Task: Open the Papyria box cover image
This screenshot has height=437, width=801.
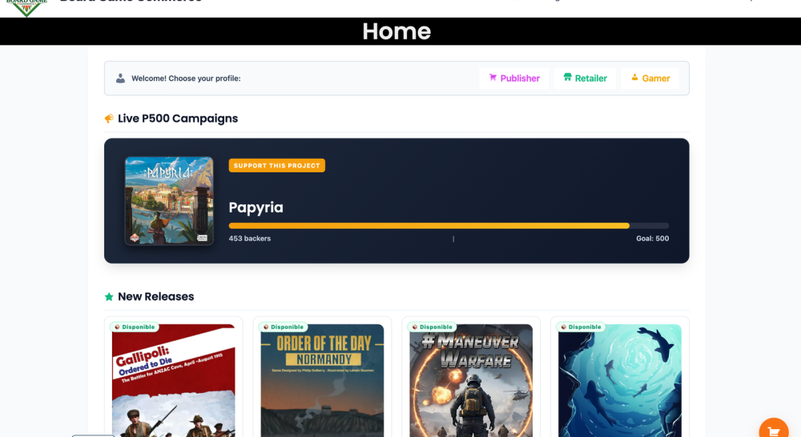Action: click(169, 200)
